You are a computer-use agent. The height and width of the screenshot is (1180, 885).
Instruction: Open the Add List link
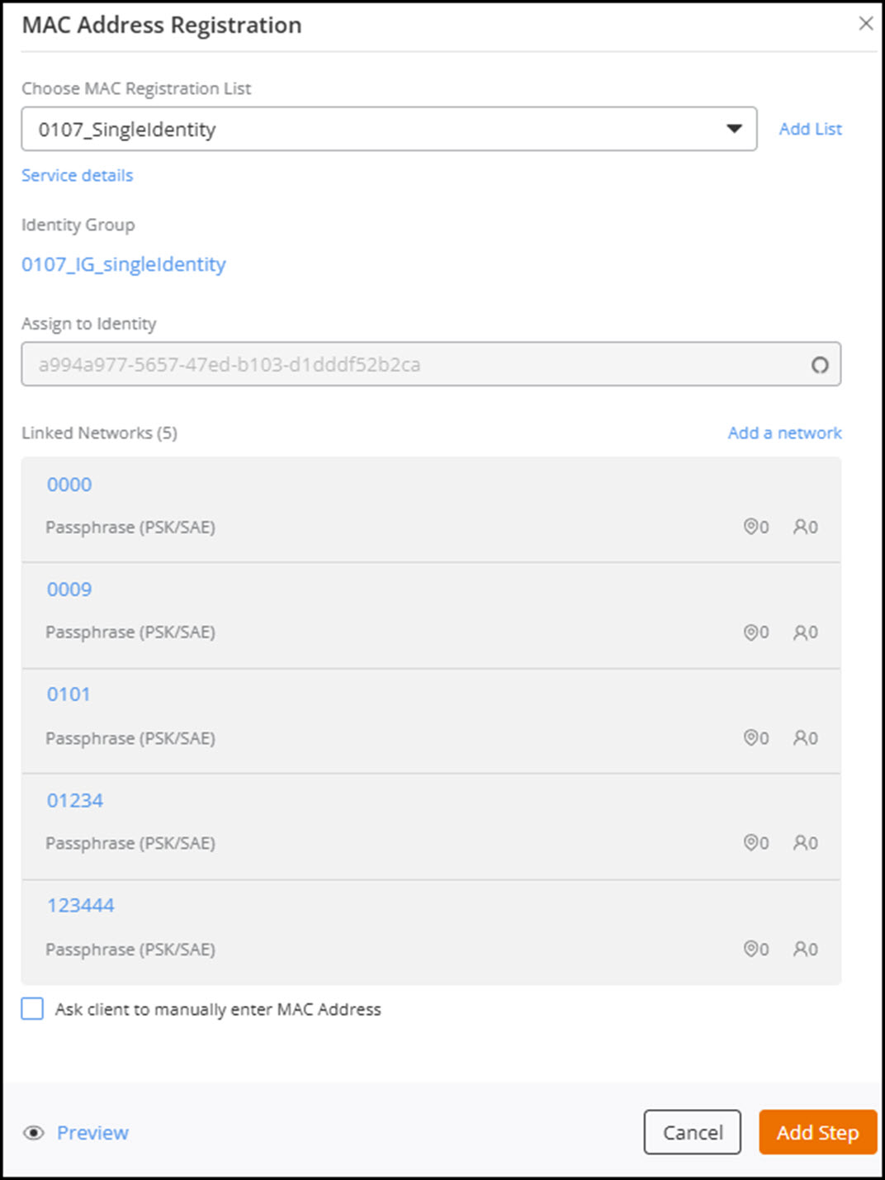810,129
